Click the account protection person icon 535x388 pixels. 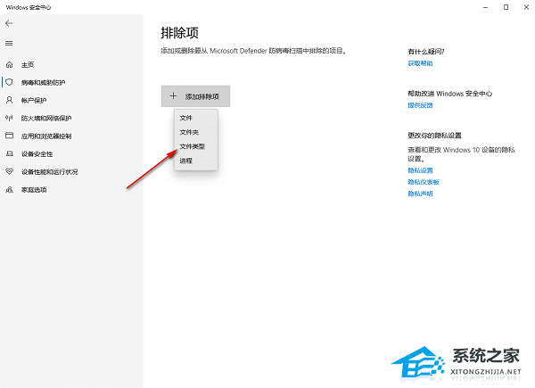tap(9, 100)
